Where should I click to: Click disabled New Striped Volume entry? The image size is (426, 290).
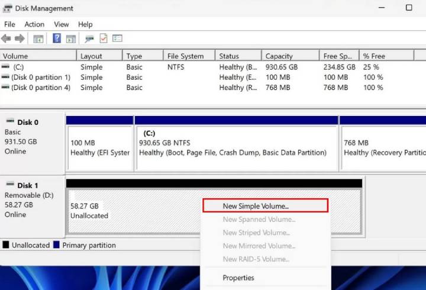[265, 233]
